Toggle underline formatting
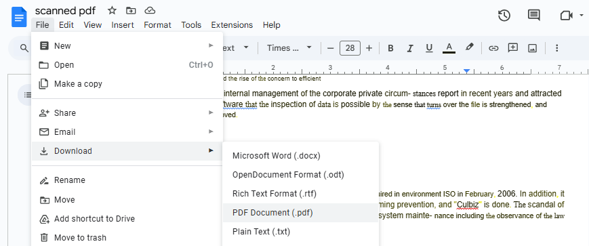The image size is (589, 246). click(x=429, y=48)
